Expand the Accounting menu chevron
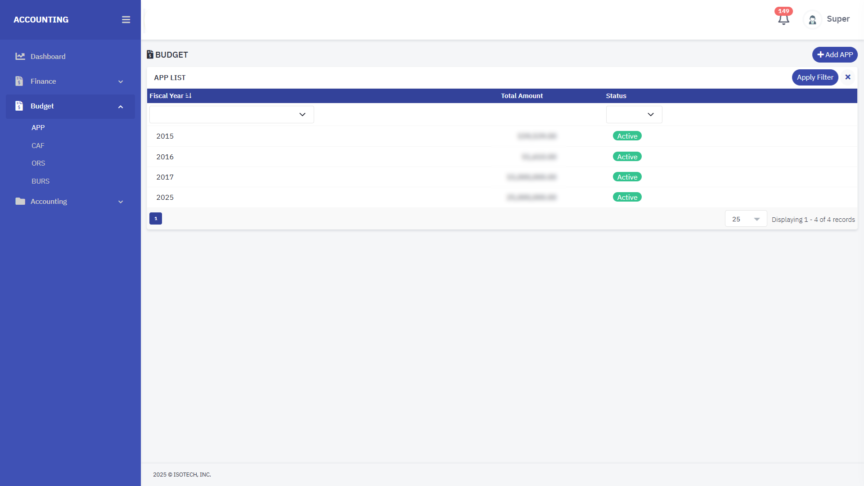This screenshot has height=486, width=864. 121,202
